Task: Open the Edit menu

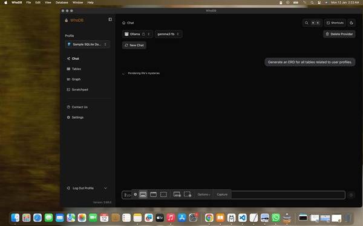Action: [38, 2]
